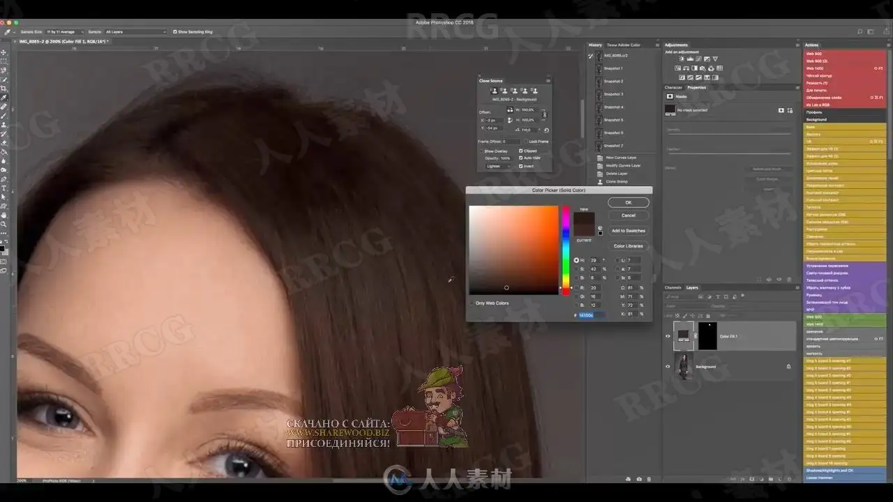Screen dimensions: 893x502
Task: Switch to the Properties tab
Action: click(697, 87)
